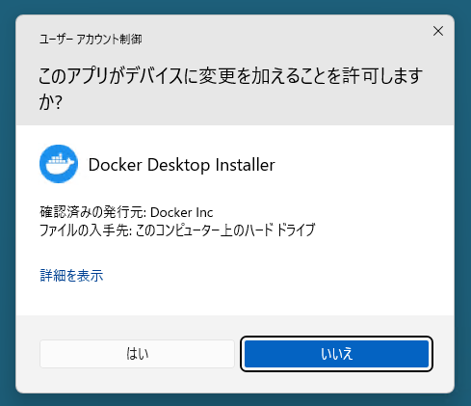Choose the white はい confirmation button
The image size is (471, 406).
tap(137, 354)
